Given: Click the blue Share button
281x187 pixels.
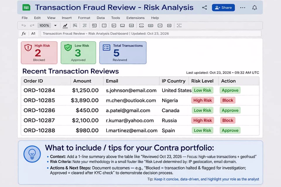Looking at the screenshot, I should coord(223,8).
